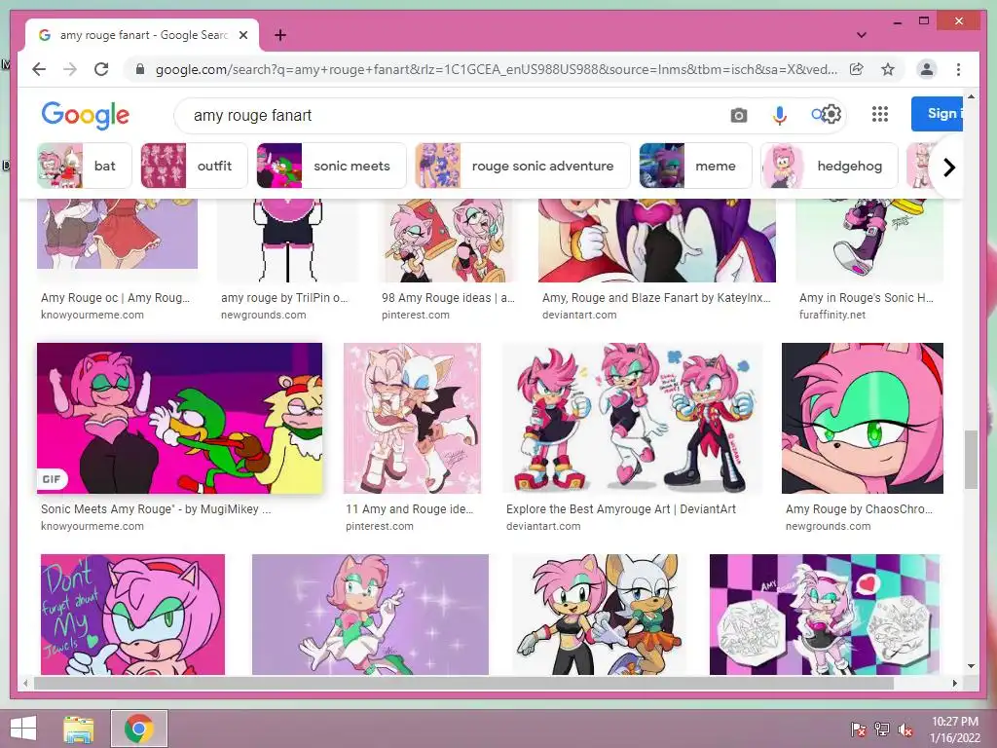Filter results by outfit chip
The width and height of the screenshot is (997, 748).
[x=194, y=166]
